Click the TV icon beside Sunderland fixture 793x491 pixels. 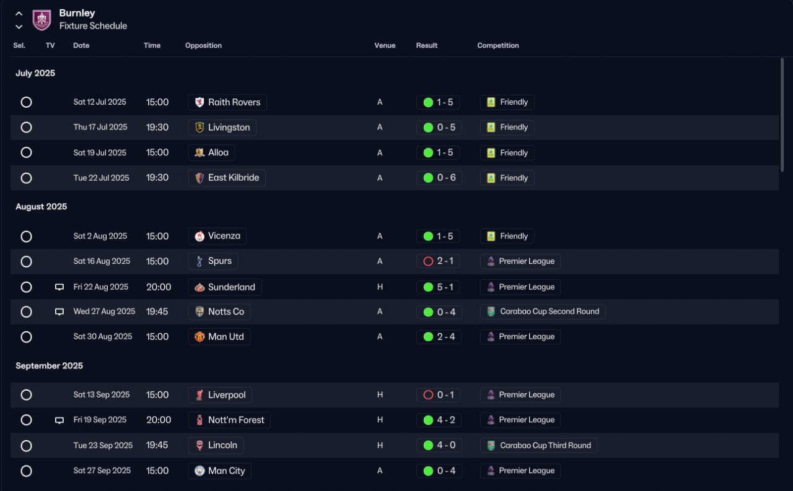[x=59, y=287]
